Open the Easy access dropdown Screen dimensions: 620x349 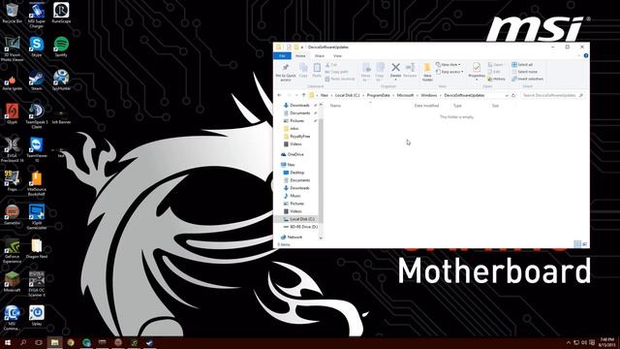point(449,72)
